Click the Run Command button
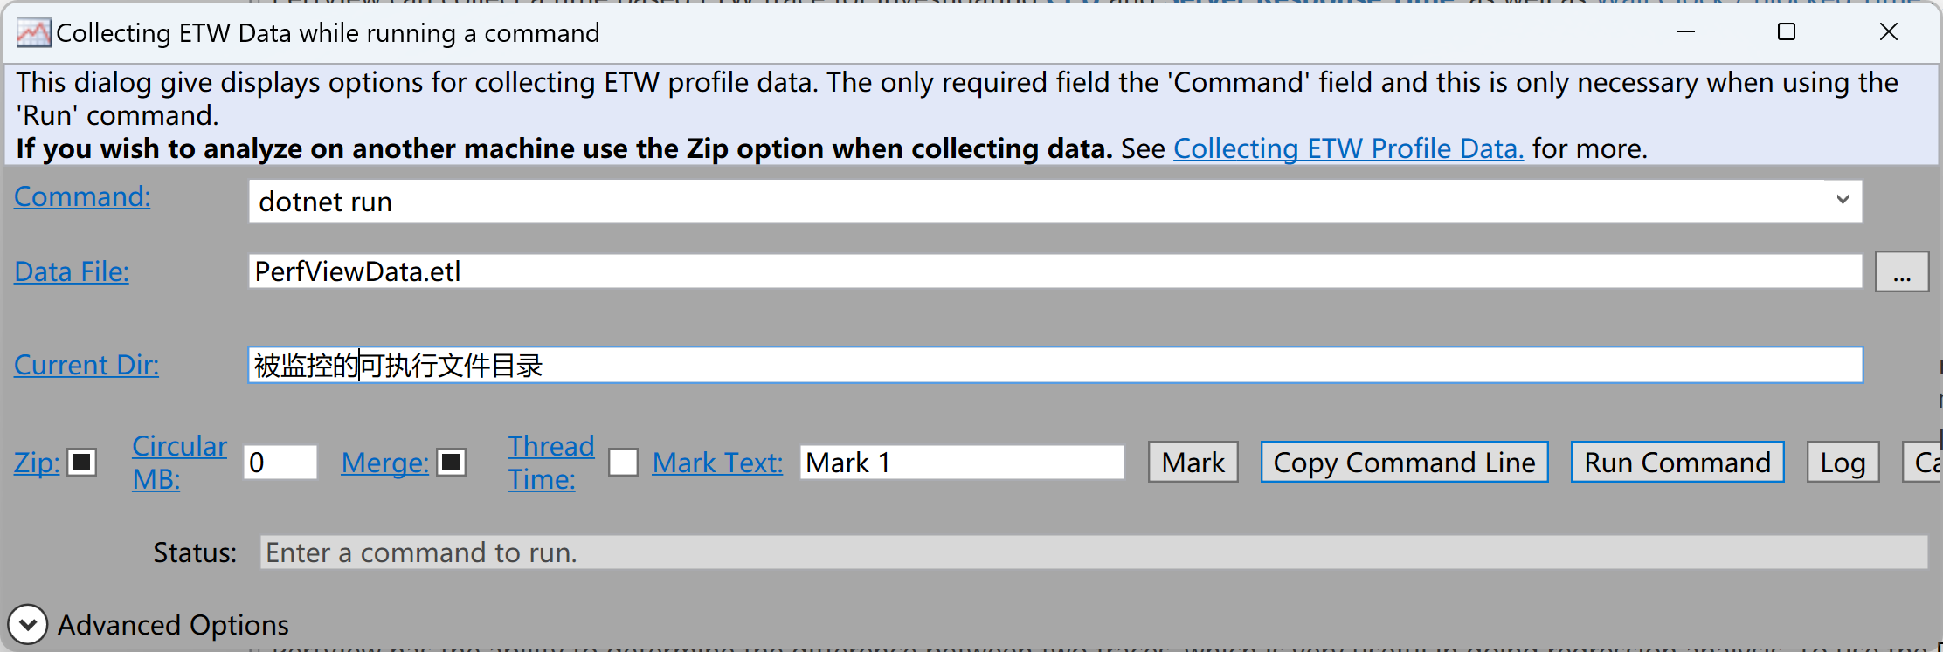This screenshot has width=1943, height=652. pyautogui.click(x=1677, y=462)
